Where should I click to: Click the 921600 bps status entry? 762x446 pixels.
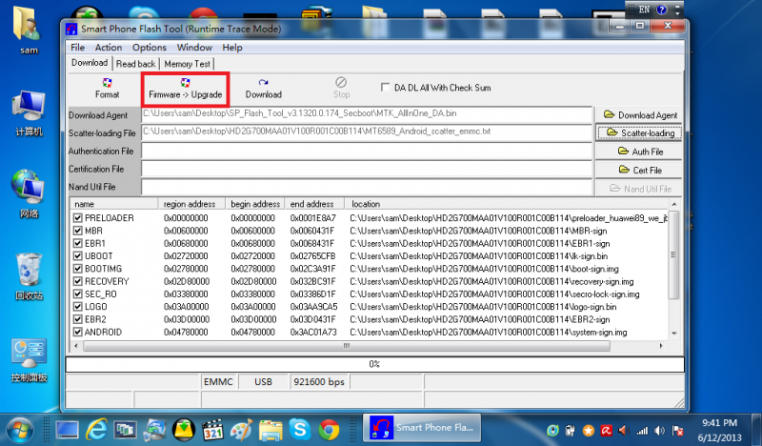319,382
